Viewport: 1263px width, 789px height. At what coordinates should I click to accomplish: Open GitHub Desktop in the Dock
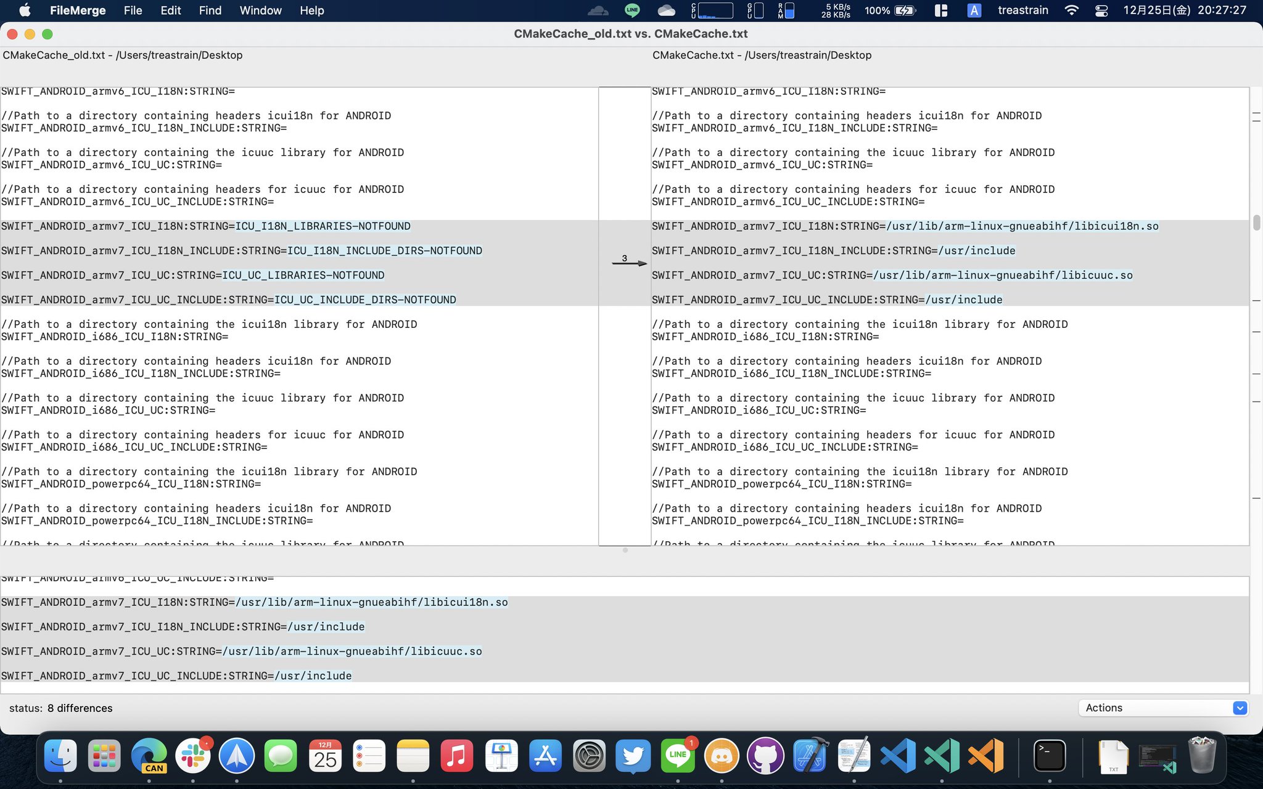tap(765, 756)
